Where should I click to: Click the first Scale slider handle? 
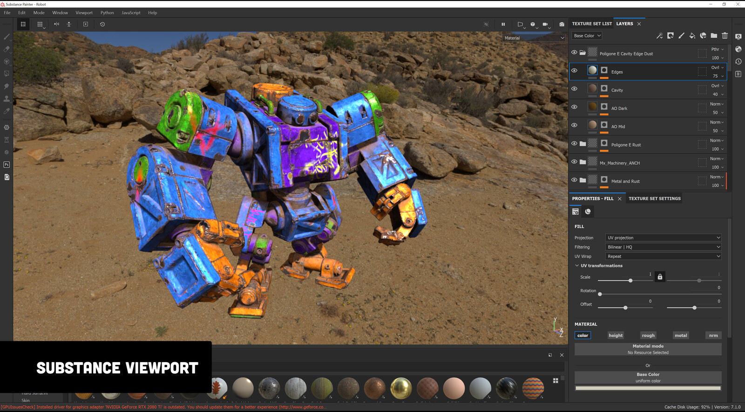coord(630,281)
